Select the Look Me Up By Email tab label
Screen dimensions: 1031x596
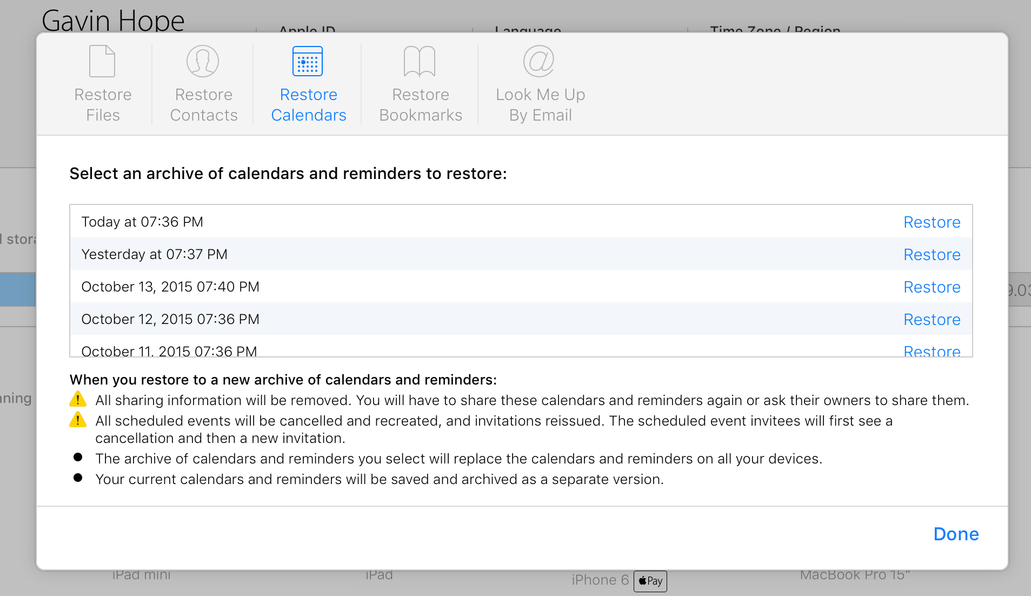(x=540, y=105)
